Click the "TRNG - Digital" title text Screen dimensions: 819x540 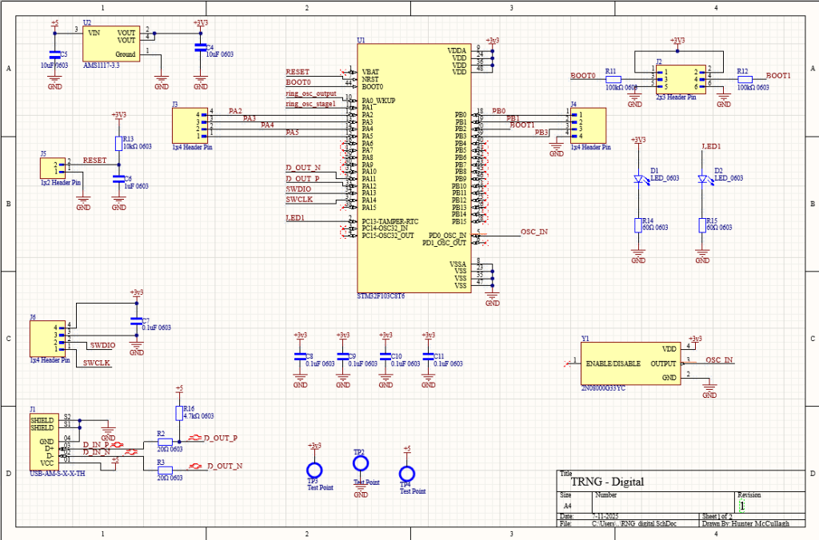606,482
